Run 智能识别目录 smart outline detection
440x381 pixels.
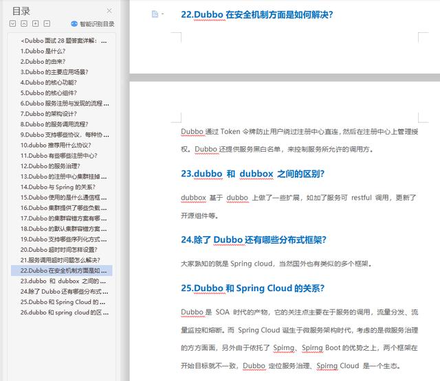tap(93, 24)
